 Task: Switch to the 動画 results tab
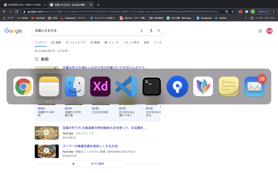(x=95, y=42)
